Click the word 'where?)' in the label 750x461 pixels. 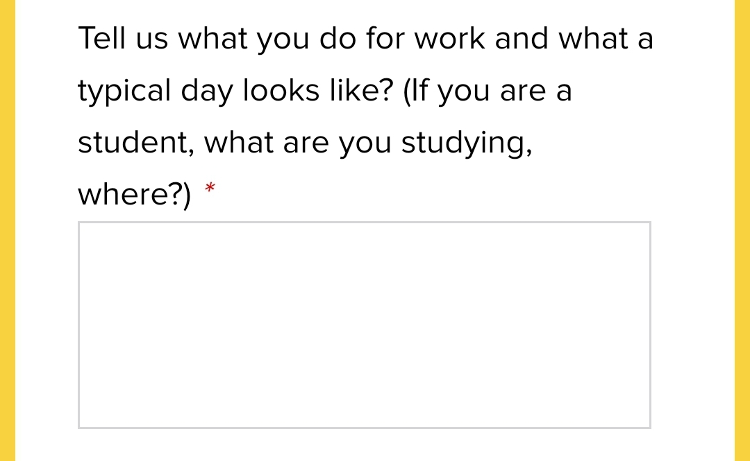[x=135, y=194]
